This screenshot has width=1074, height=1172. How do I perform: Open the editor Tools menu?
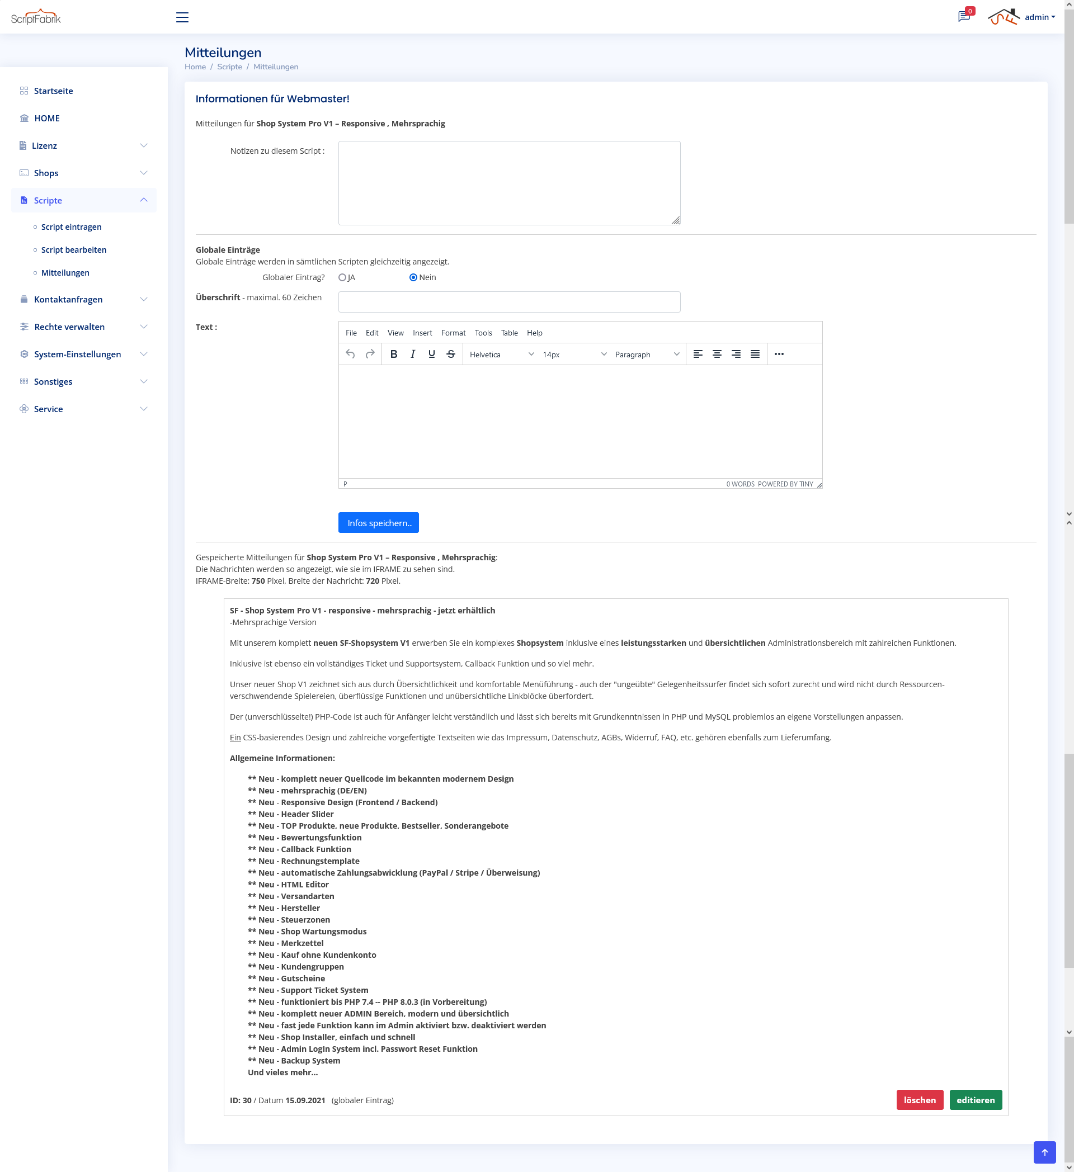(x=483, y=333)
